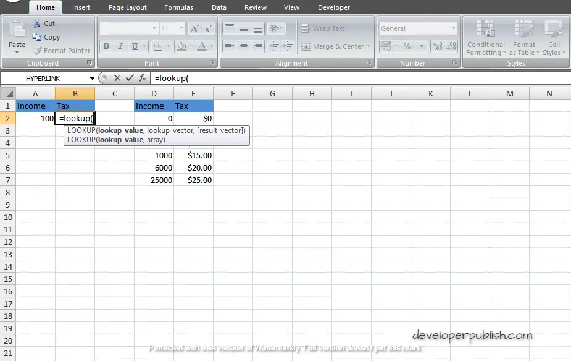Click the Copy icon
The width and height of the screenshot is (571, 361).
[37, 37]
